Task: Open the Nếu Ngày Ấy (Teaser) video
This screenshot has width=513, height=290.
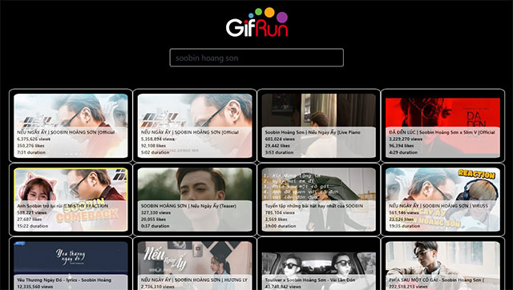Action: pyautogui.click(x=195, y=199)
